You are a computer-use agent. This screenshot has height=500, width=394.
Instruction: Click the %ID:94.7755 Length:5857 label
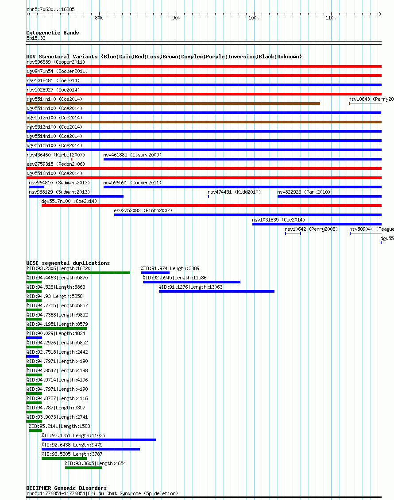pos(57,305)
